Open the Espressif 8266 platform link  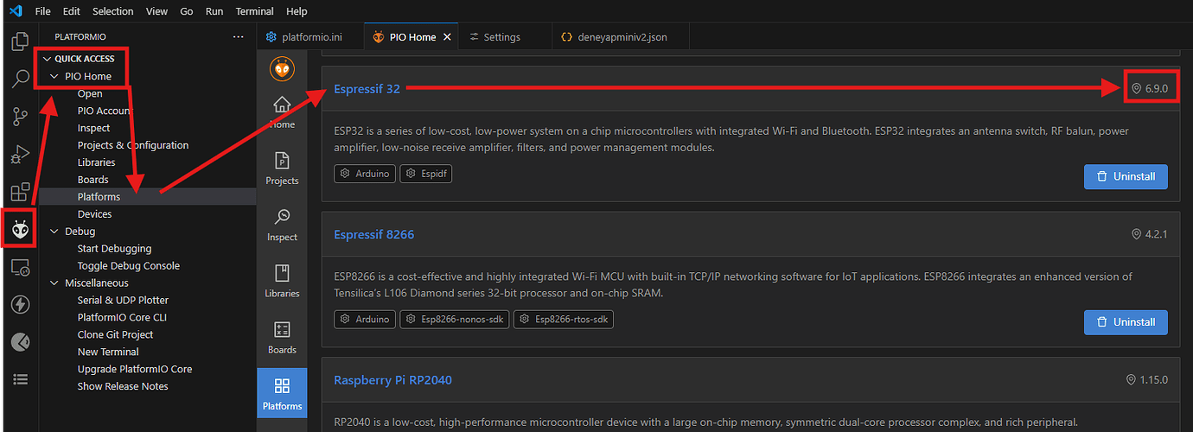[374, 235]
